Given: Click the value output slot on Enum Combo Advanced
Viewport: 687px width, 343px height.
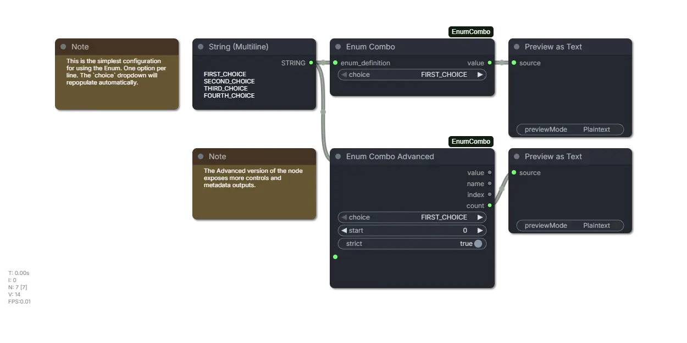Looking at the screenshot, I should point(490,173).
